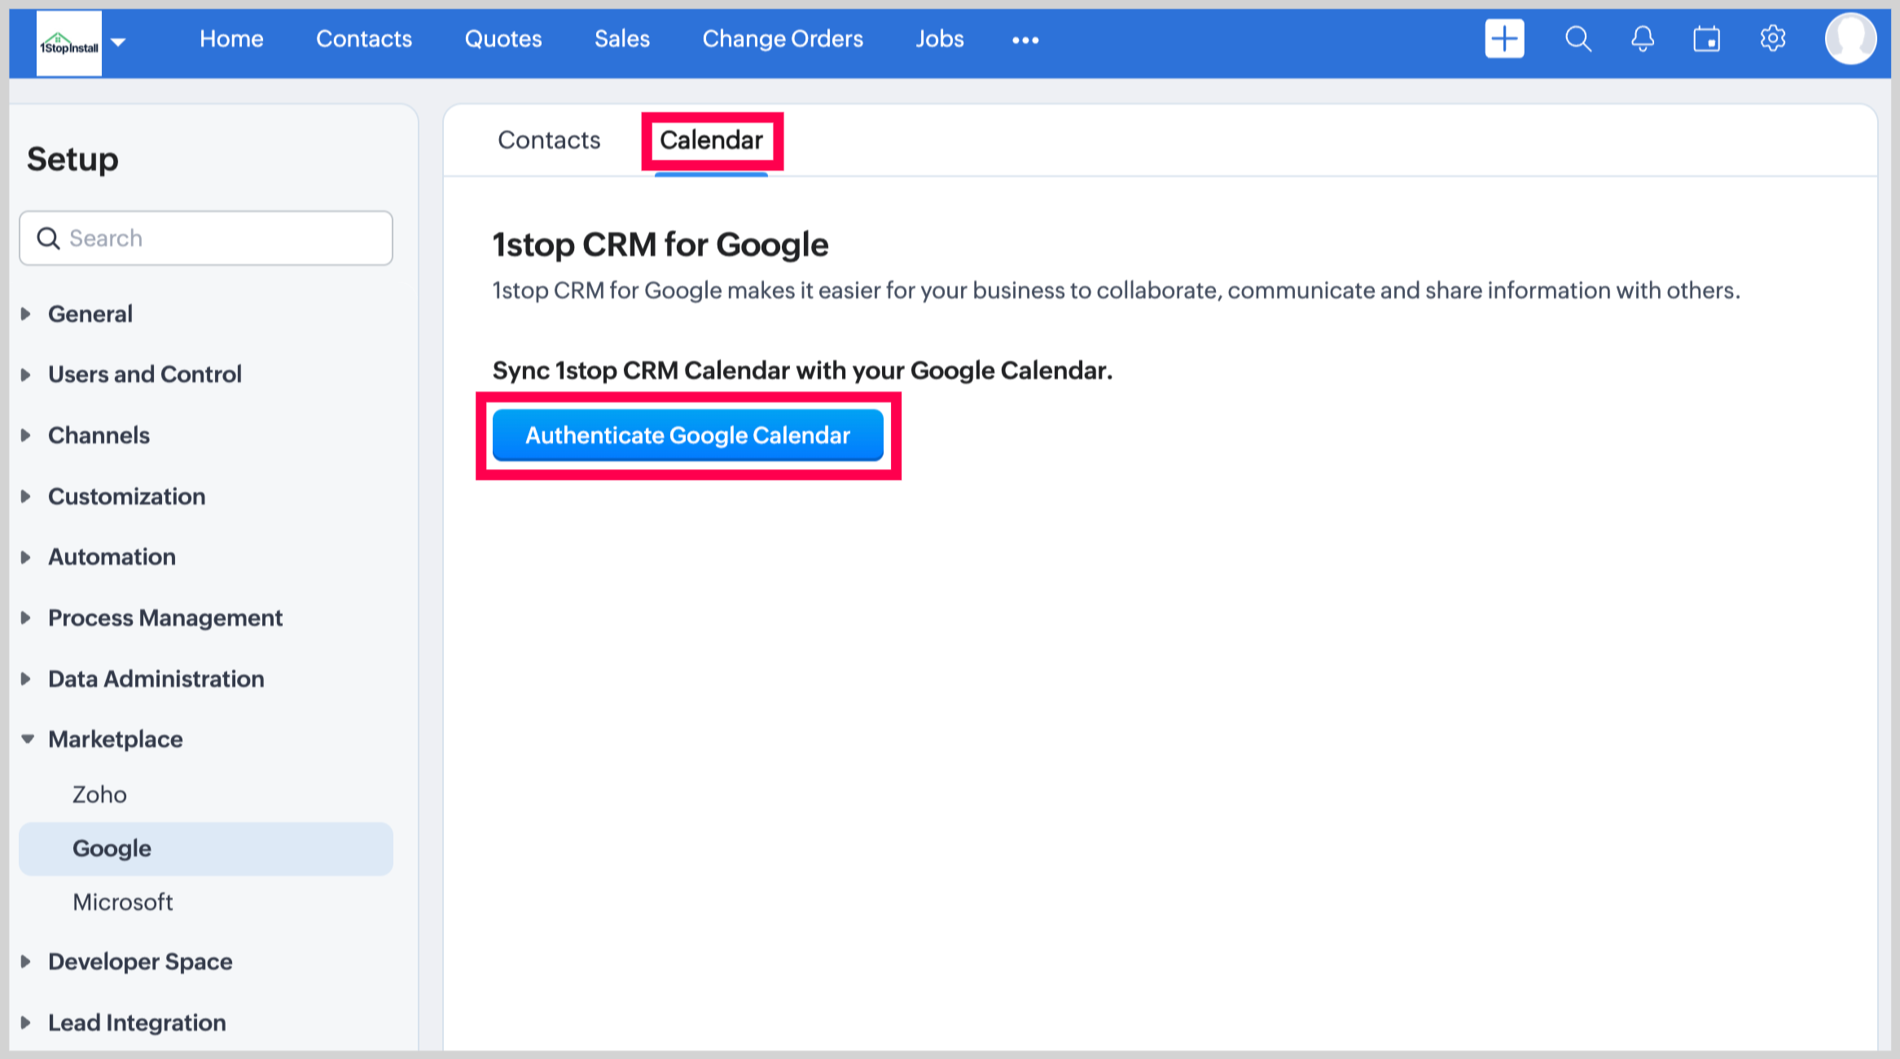Screen dimensions: 1900x1059
Task: Expand the Automation section
Action: point(112,556)
